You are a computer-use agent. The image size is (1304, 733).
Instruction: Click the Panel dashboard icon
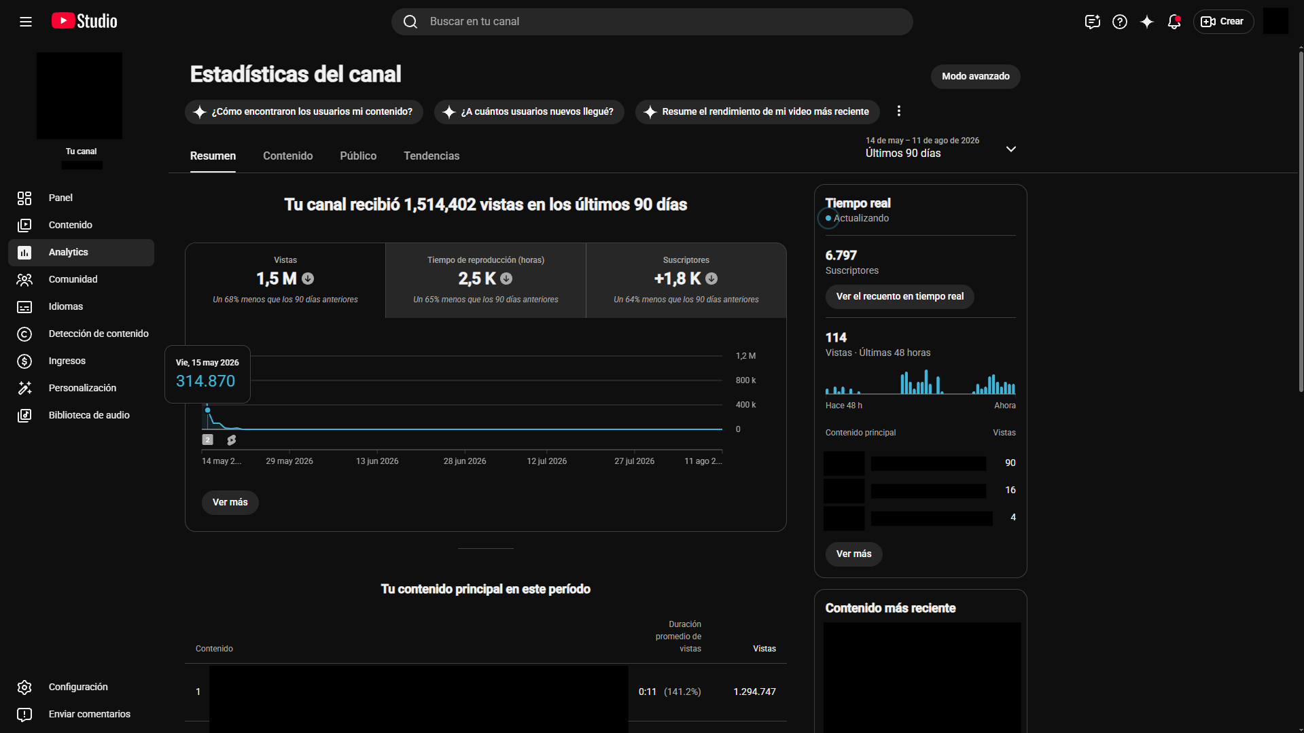tap(24, 198)
